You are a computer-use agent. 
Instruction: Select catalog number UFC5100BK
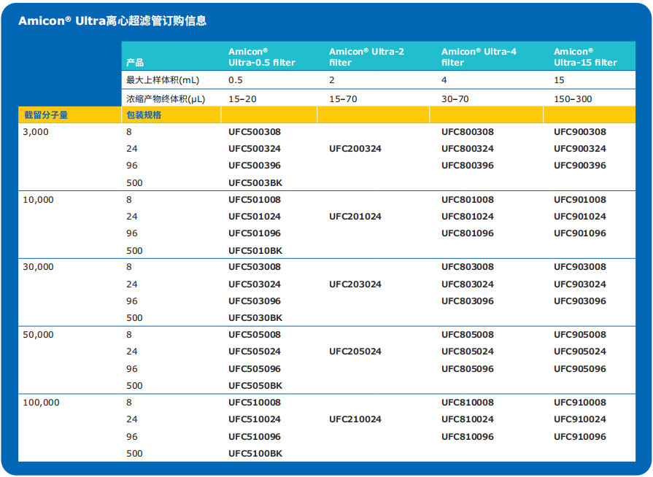[255, 453]
